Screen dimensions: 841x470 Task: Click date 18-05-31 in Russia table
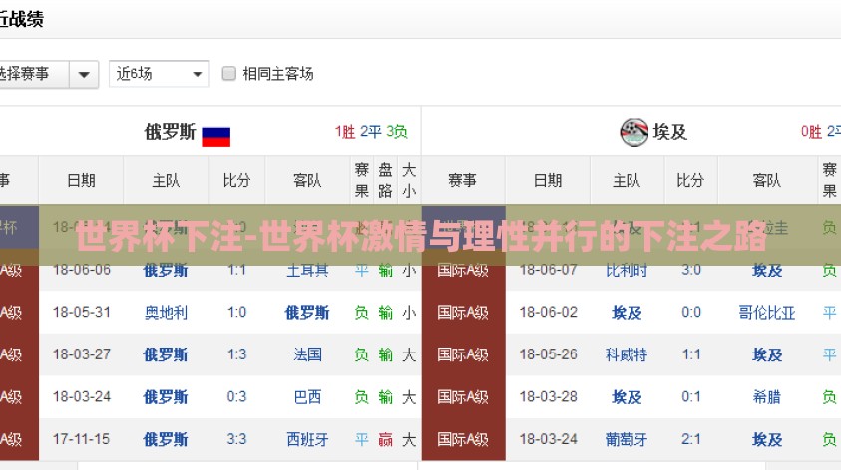pos(82,312)
